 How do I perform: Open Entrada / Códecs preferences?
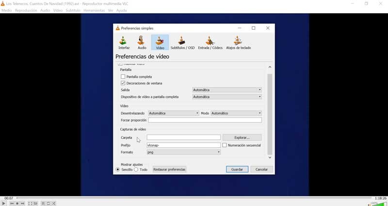[x=210, y=42]
